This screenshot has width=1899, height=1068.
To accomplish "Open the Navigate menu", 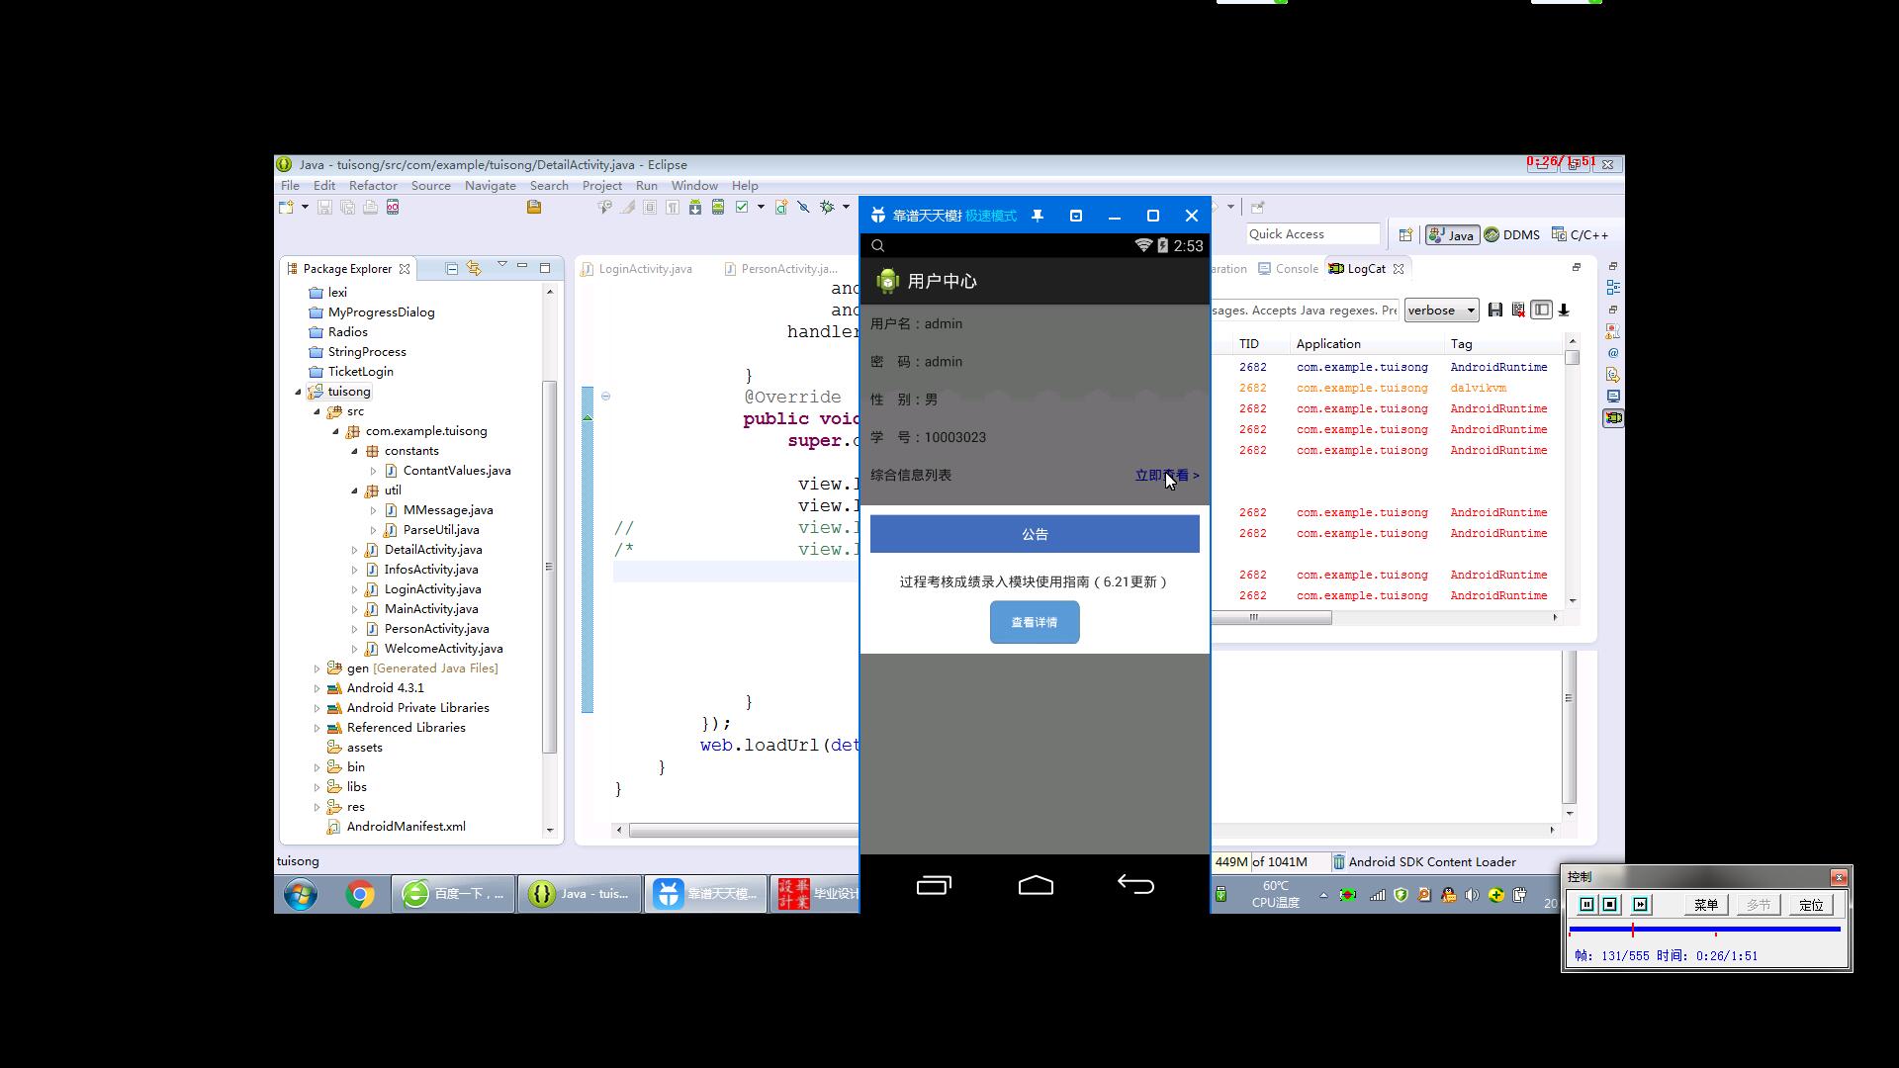I will 491,185.
